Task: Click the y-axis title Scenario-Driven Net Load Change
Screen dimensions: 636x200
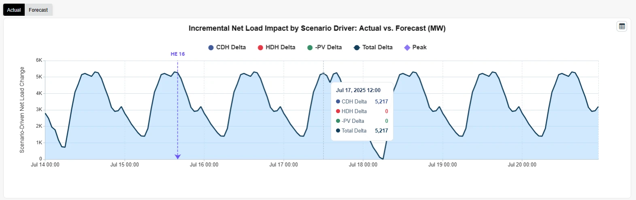Action: point(22,110)
